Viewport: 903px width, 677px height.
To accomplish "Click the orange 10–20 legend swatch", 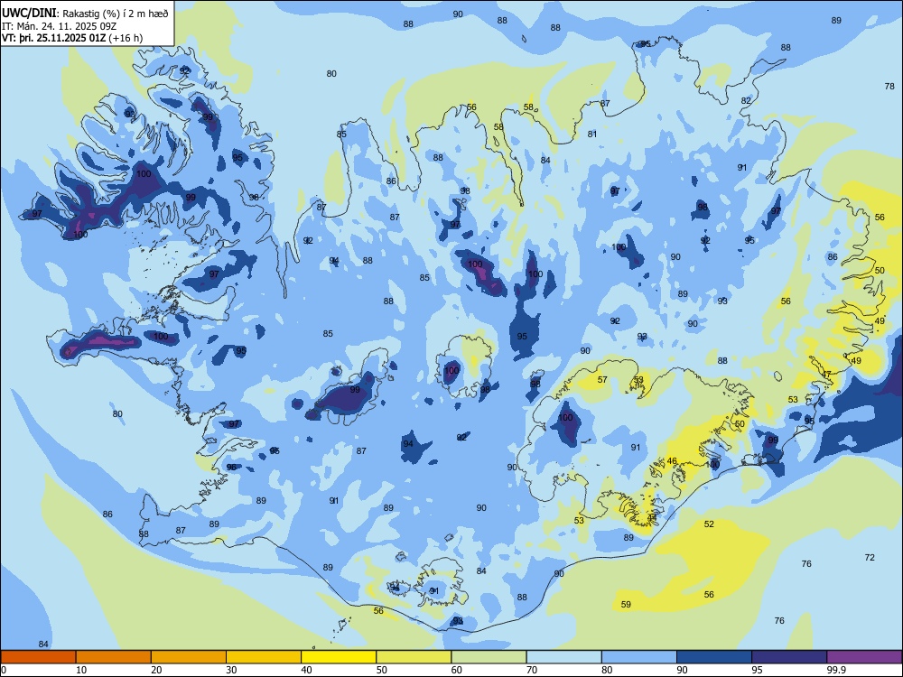I will click(x=114, y=657).
